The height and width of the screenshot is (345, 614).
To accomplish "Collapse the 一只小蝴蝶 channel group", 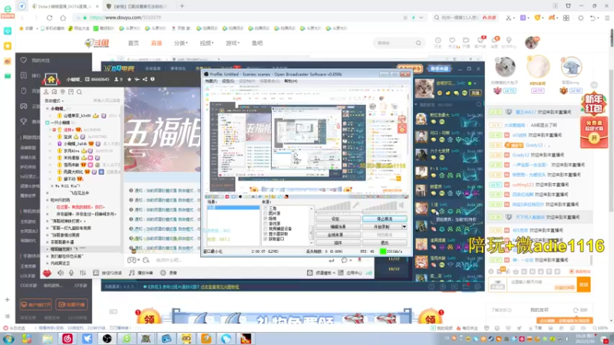I will tap(48, 123).
